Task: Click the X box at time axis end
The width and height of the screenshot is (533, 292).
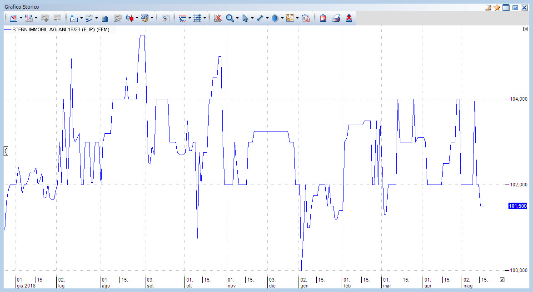Action: point(502,280)
